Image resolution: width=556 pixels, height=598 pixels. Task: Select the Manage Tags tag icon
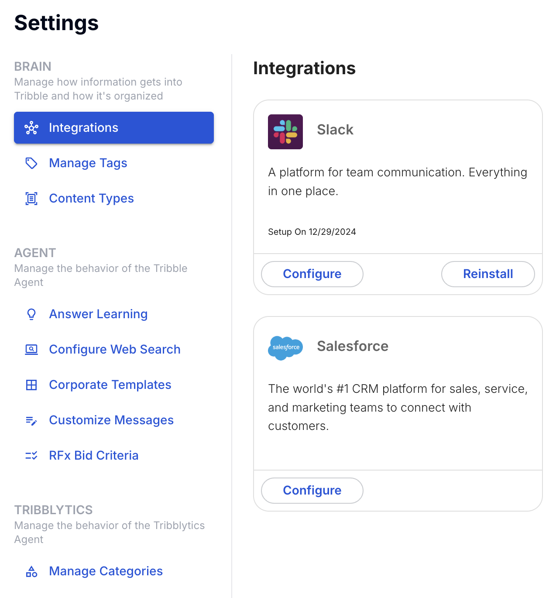coord(31,163)
